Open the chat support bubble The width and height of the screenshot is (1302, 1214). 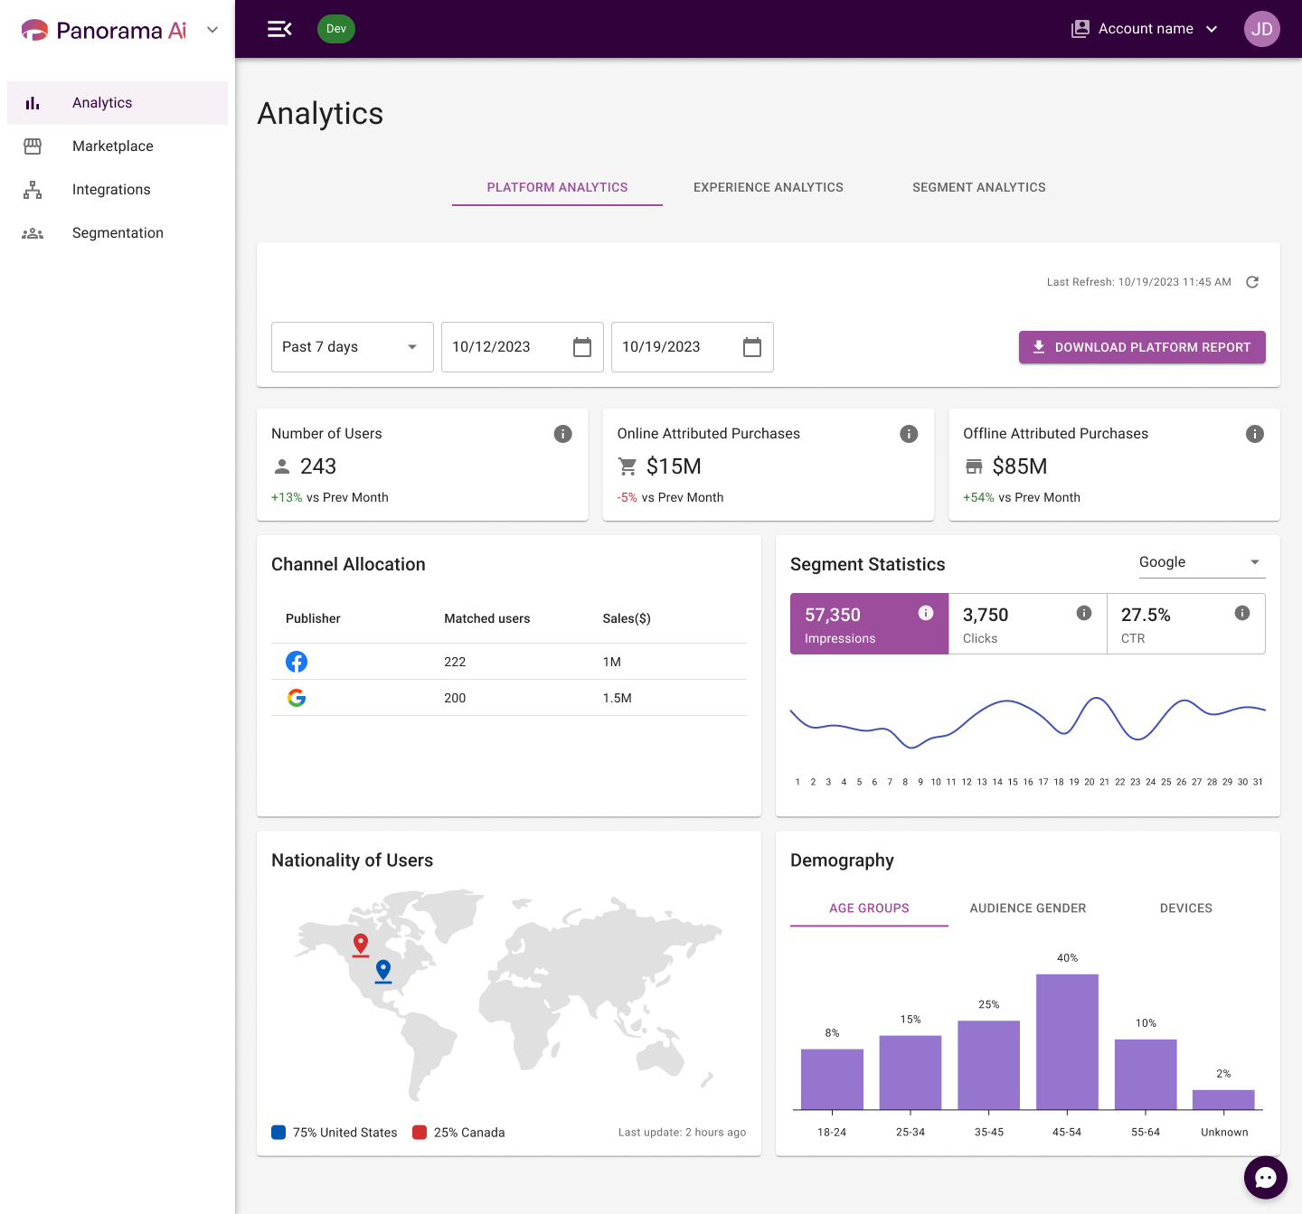point(1265,1178)
